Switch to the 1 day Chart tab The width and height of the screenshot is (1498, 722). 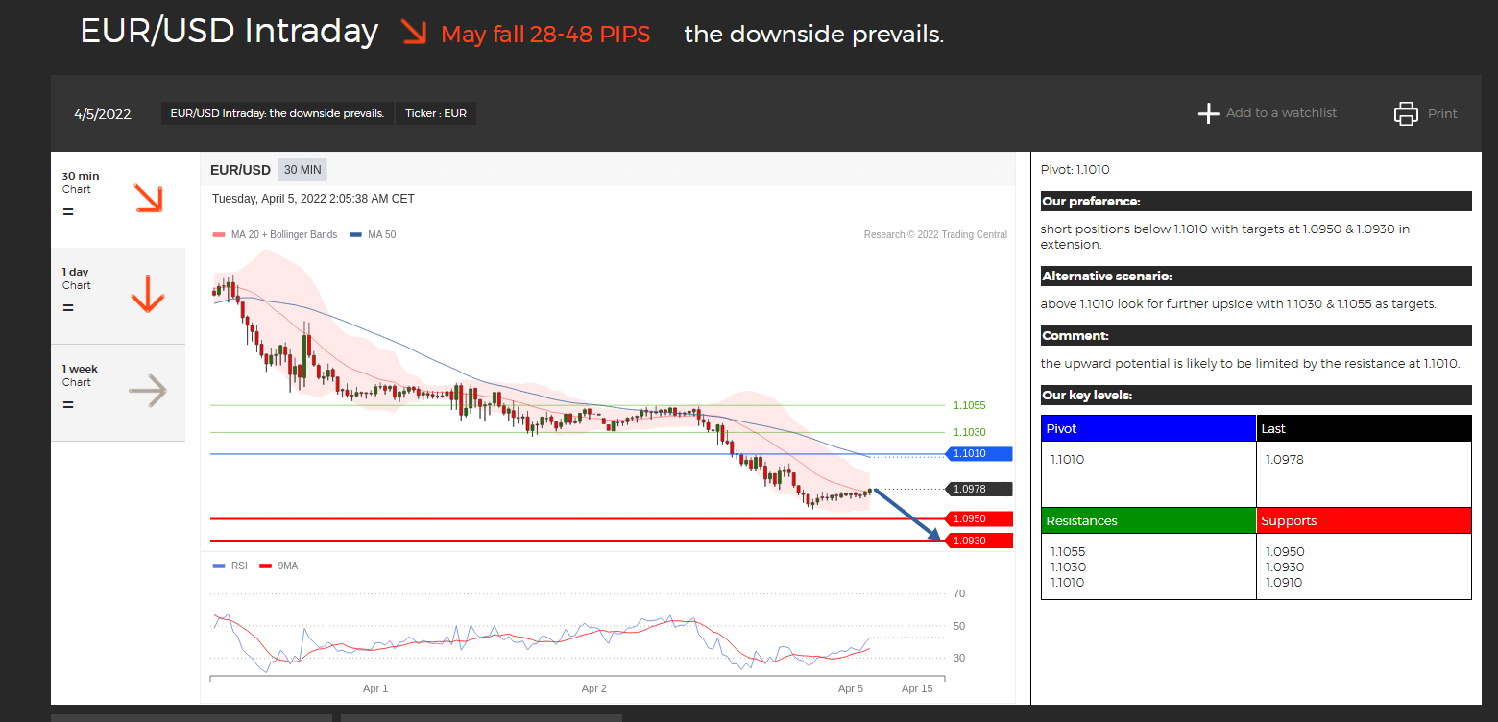[118, 296]
